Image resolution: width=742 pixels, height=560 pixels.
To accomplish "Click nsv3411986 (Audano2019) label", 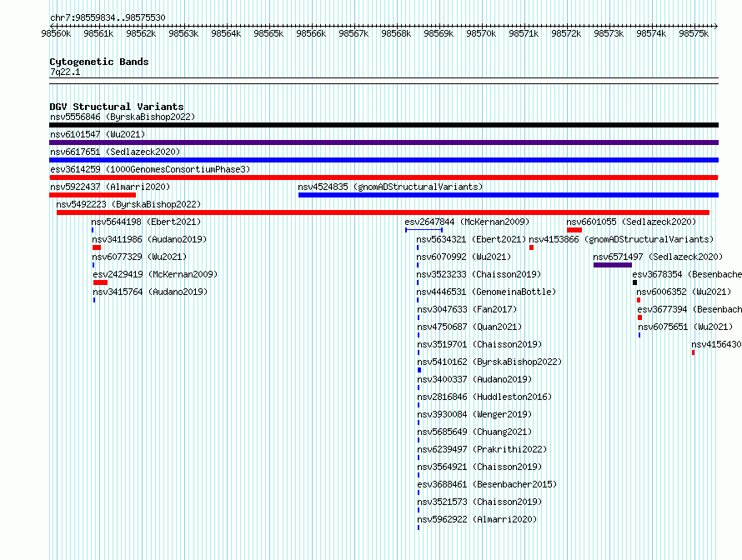I will tap(149, 239).
